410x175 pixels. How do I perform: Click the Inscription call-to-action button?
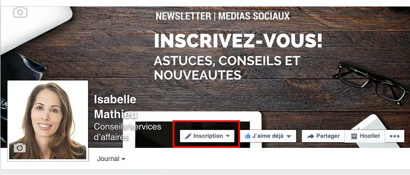[x=207, y=136]
